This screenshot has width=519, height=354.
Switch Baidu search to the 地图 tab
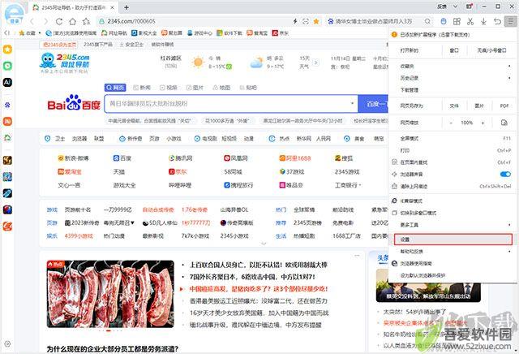[x=221, y=88]
